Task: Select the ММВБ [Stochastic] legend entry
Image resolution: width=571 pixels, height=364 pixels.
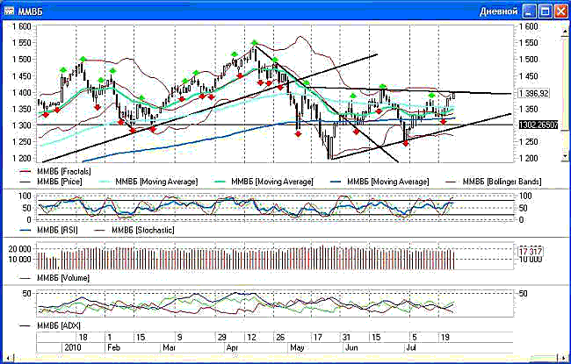Action: (134, 230)
